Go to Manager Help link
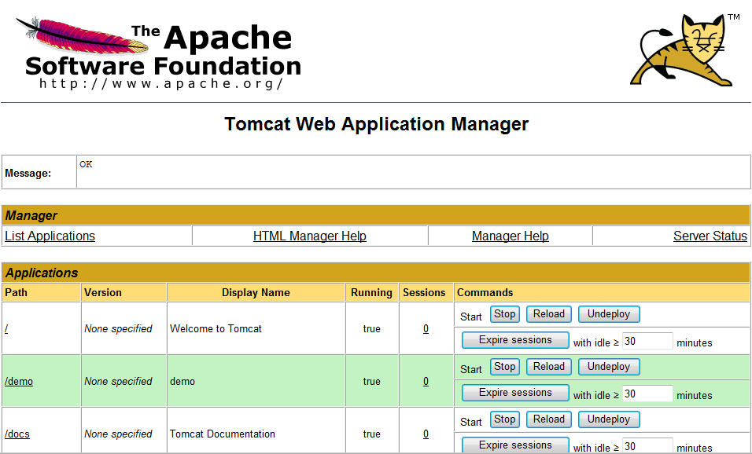 (510, 236)
